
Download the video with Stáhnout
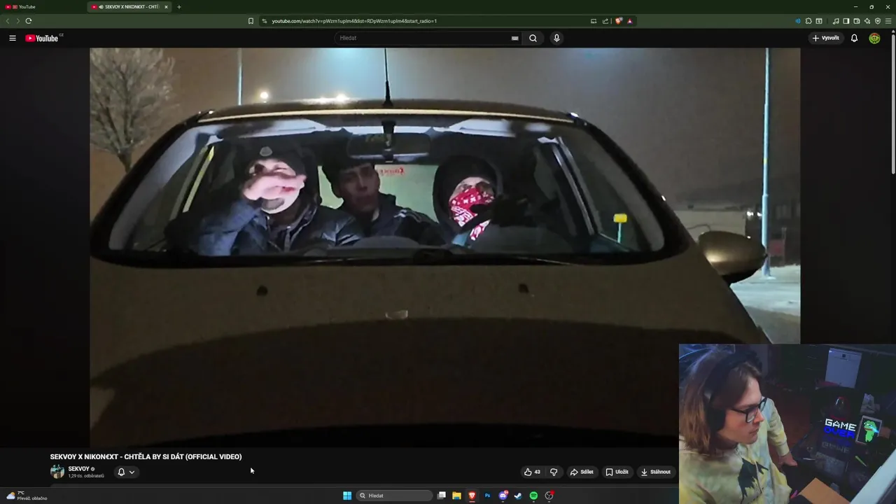(x=656, y=472)
